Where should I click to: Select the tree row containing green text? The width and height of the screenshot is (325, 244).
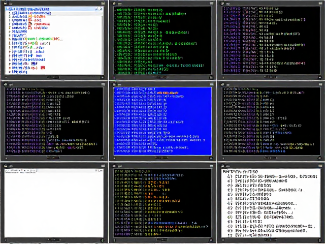35,39
